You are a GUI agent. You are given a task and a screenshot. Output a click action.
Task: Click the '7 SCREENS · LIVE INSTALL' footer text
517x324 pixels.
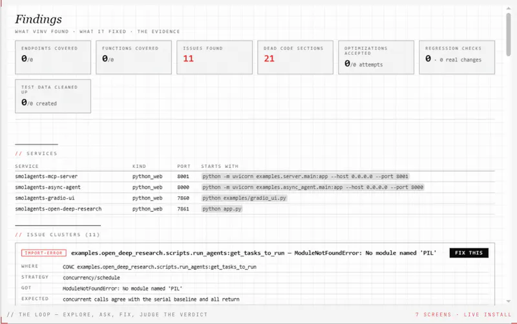(x=463, y=315)
